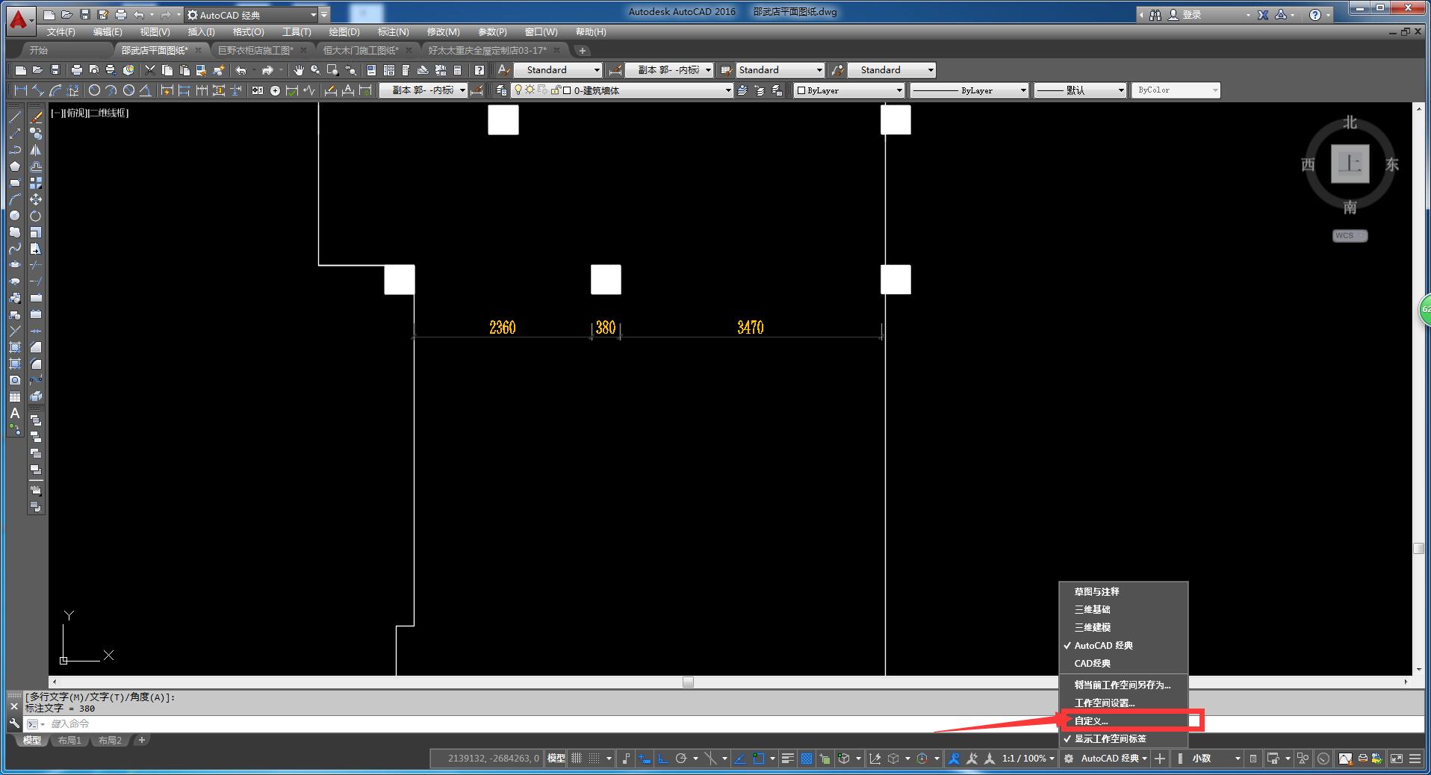Add a new layout with plus button
This screenshot has height=775, width=1431.
pos(142,740)
